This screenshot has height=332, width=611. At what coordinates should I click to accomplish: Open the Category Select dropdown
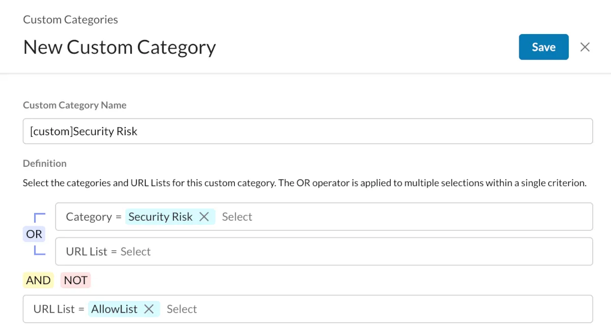click(x=237, y=217)
